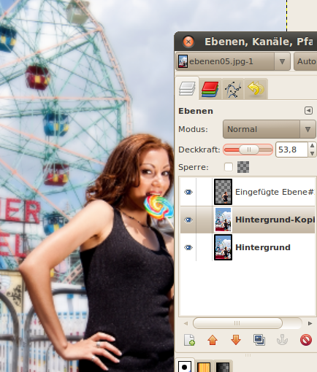317x372 pixels.
Task: Select the Hintergrund layer thumbnail
Action: click(x=223, y=247)
